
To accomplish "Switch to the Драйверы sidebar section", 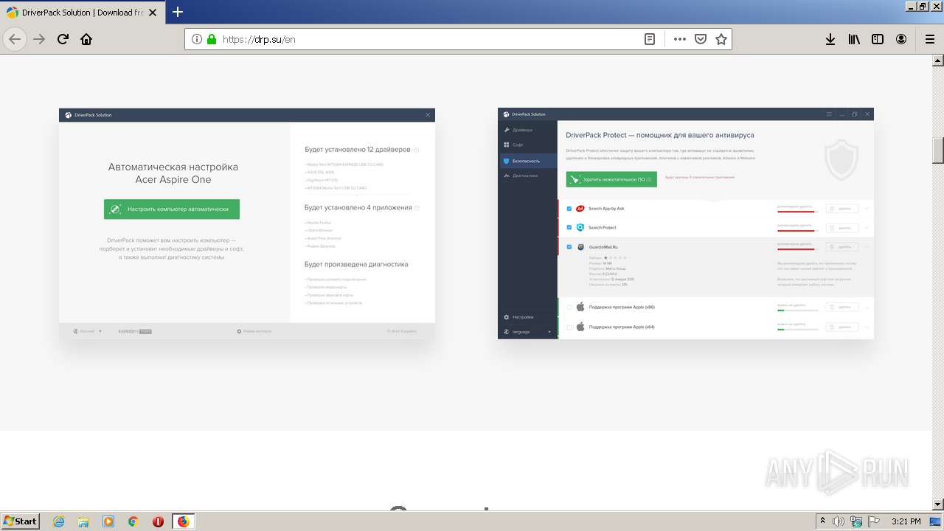I will coord(527,130).
